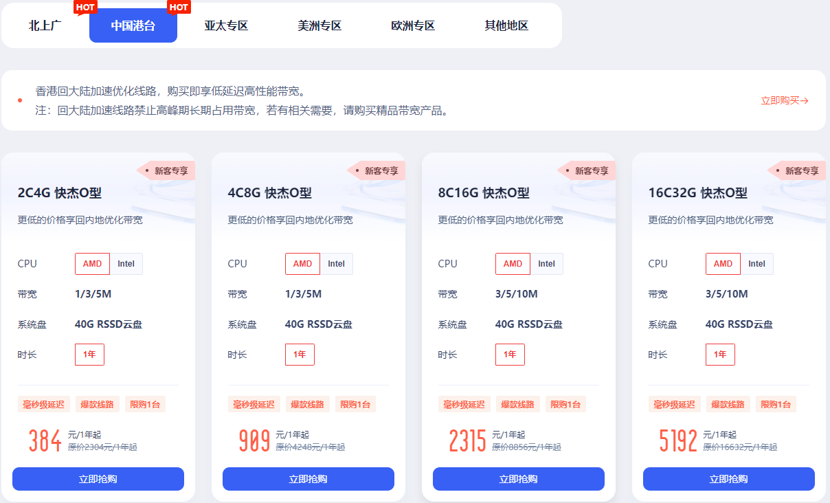Click 毫秒级延迟 tag on 16C32G card

pyautogui.click(x=673, y=404)
